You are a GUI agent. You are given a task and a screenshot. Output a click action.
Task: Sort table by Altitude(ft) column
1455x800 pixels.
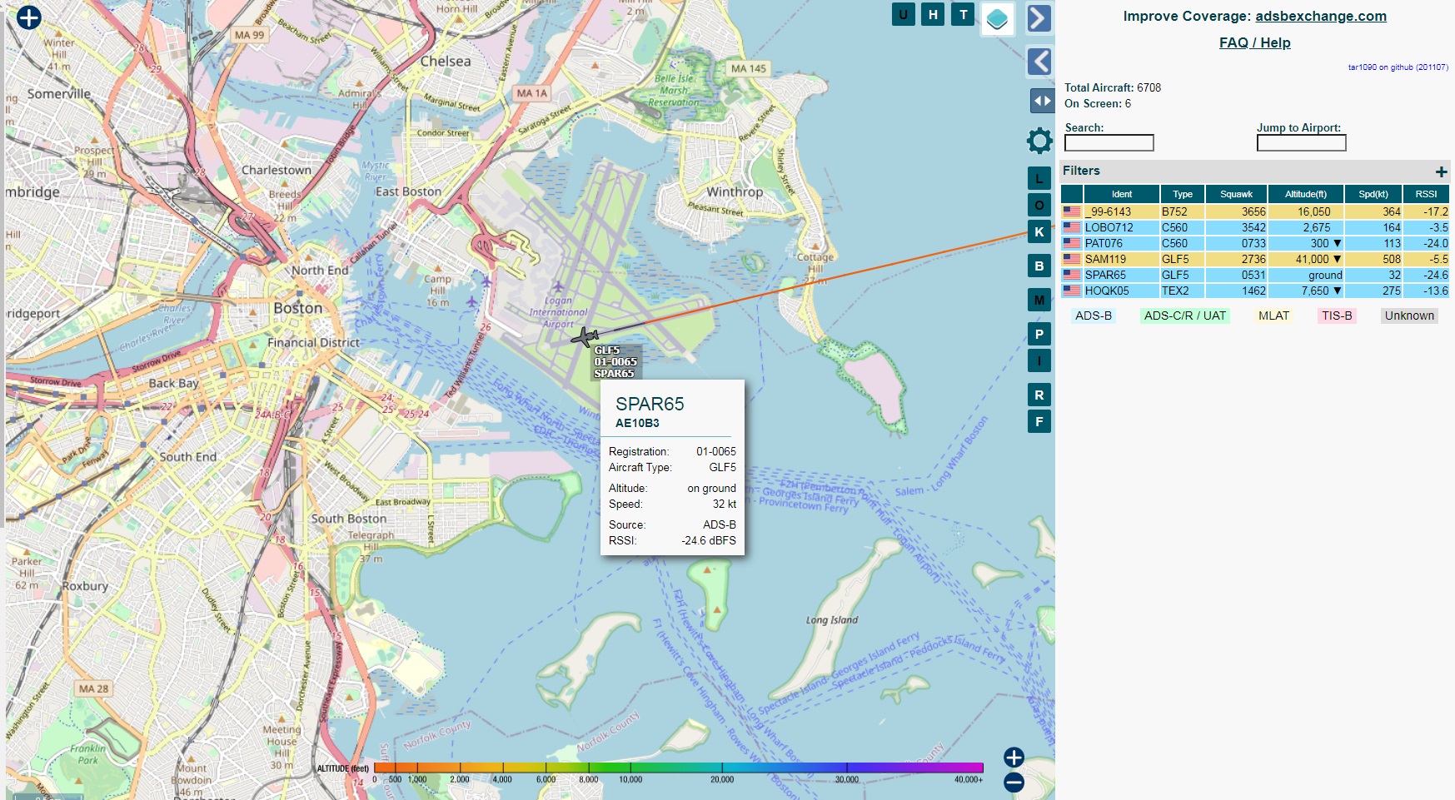click(1305, 194)
